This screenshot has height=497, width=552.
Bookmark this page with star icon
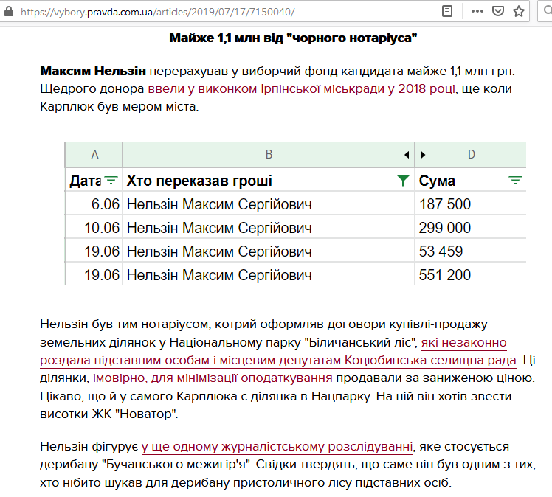[519, 12]
